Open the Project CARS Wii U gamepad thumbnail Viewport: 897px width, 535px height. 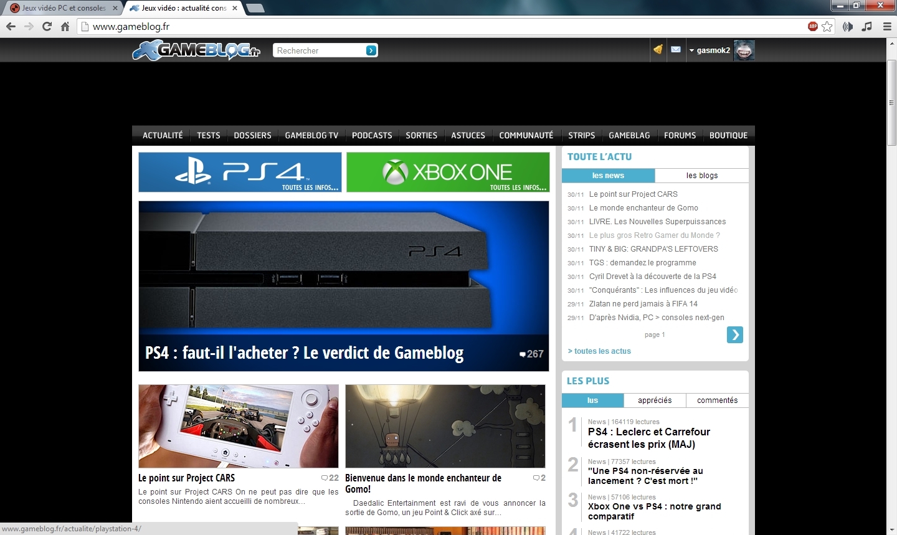pos(239,426)
